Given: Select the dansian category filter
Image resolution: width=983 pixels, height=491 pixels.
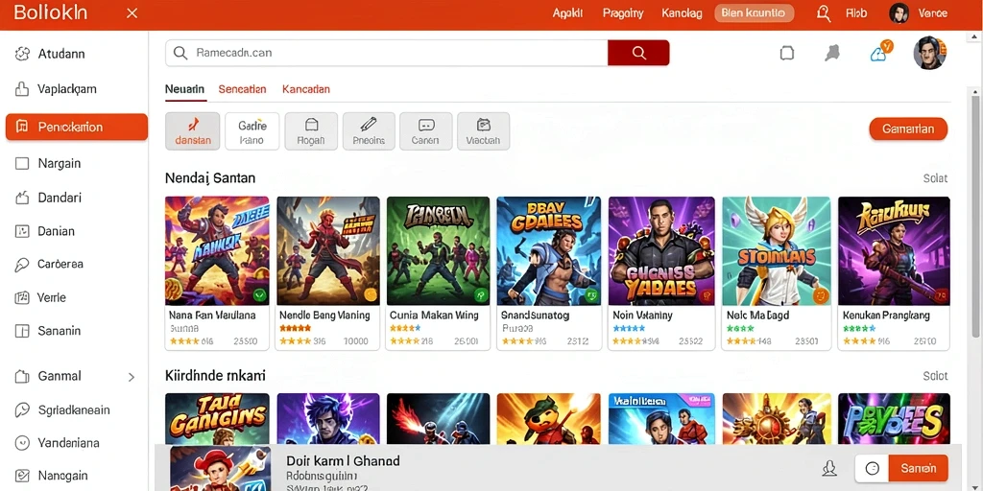Looking at the screenshot, I should click(x=192, y=130).
